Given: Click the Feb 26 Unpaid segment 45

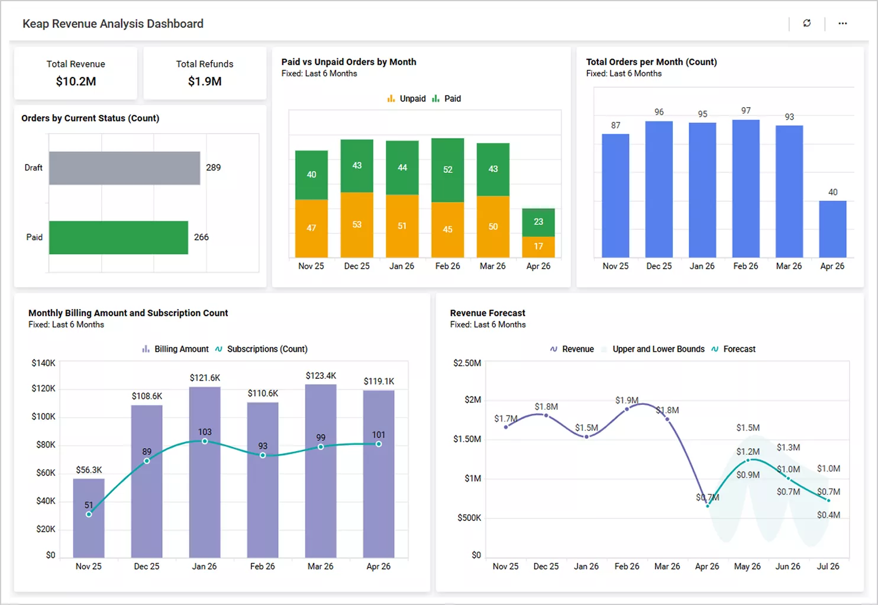Looking at the screenshot, I should (448, 229).
